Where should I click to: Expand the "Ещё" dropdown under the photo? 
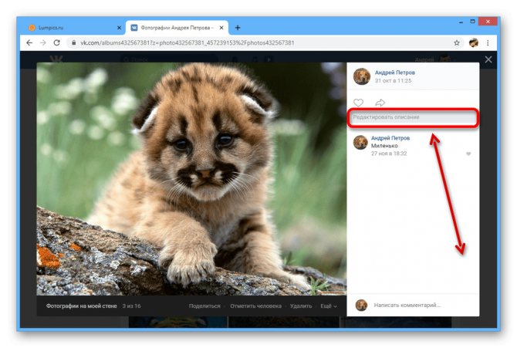(329, 306)
